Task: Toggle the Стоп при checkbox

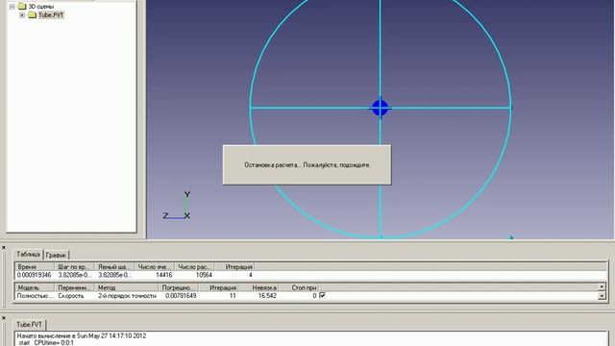Action: [323, 295]
